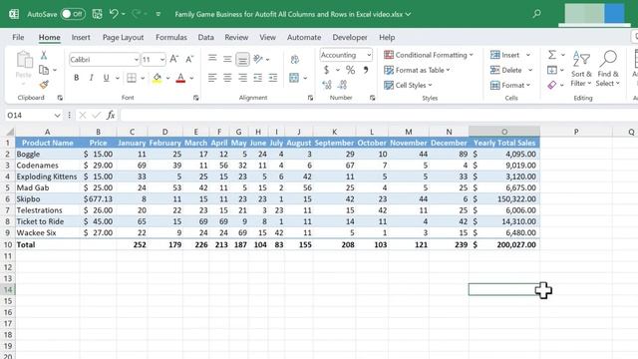The height and width of the screenshot is (359, 638).
Task: Open the File menu tab
Action: 18,37
